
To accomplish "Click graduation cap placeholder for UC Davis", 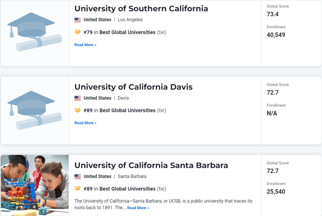I will [x=35, y=110].
